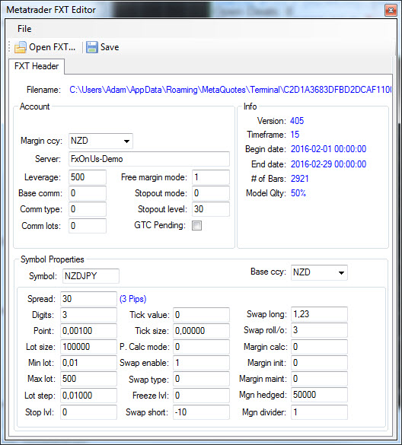Click End date 2016-02-29 00:00:00
This screenshot has height=445, width=402.
328,164
